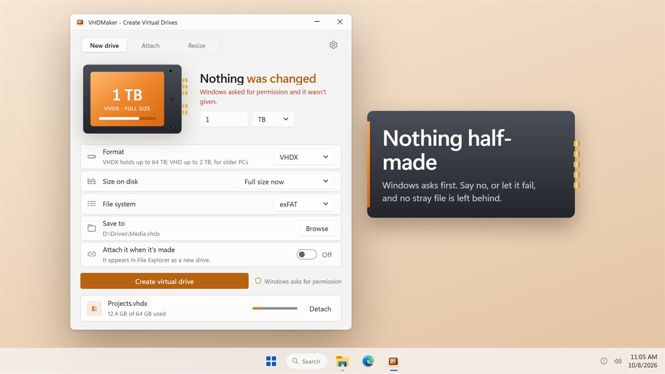Launch Microsoft Edge from taskbar
The width and height of the screenshot is (665, 374).
pos(368,361)
